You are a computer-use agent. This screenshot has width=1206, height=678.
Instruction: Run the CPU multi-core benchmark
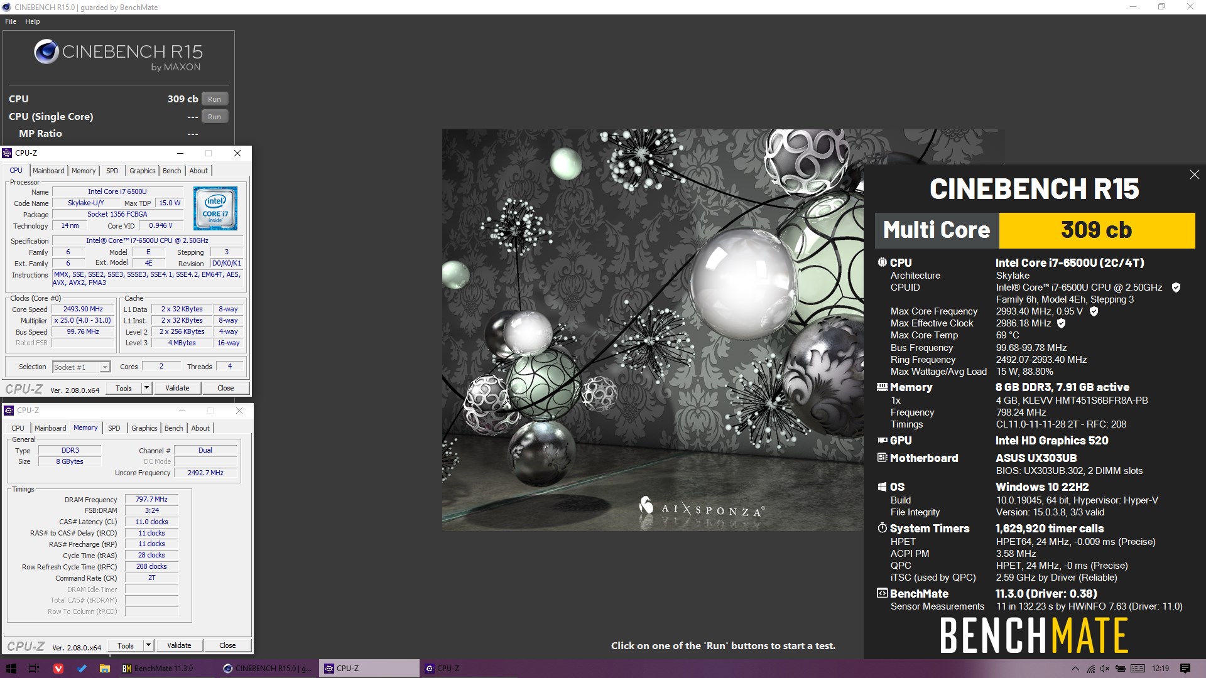coord(214,99)
